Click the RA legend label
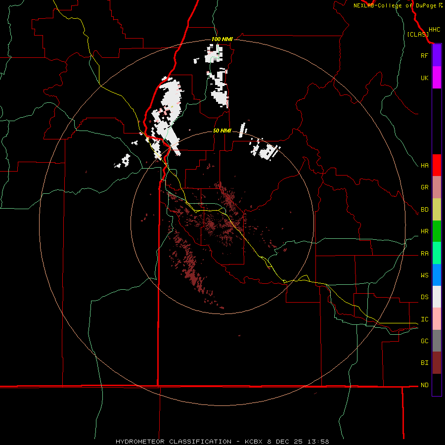445x445 pixels. (x=424, y=254)
